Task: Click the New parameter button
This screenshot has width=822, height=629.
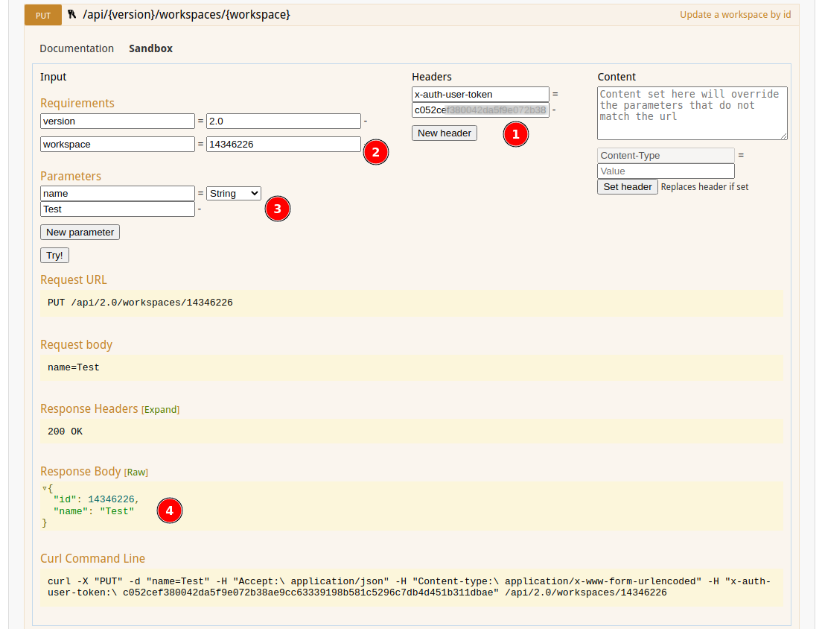Action: [80, 233]
